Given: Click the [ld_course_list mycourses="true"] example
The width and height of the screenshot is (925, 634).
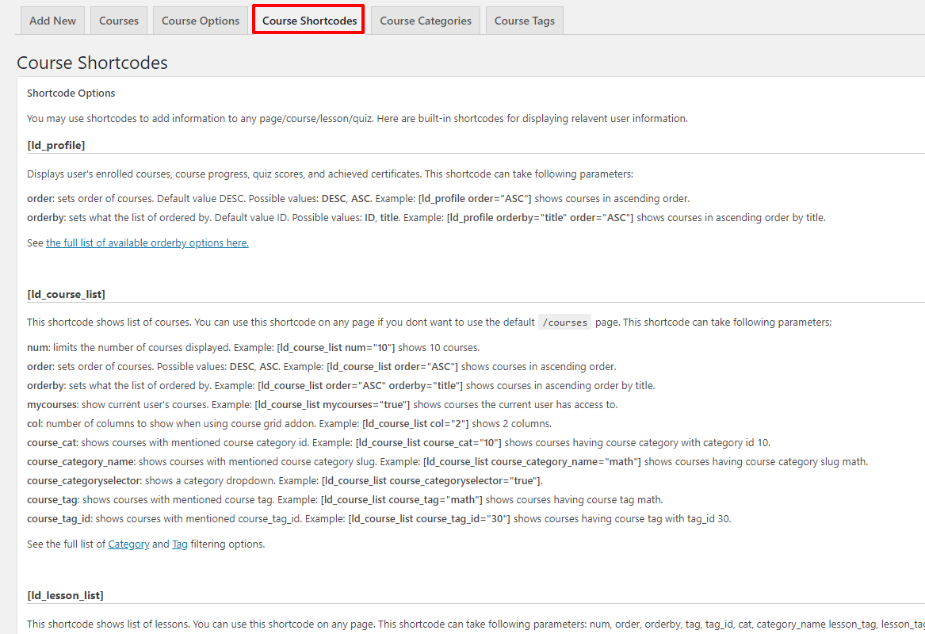Looking at the screenshot, I should tap(332, 404).
